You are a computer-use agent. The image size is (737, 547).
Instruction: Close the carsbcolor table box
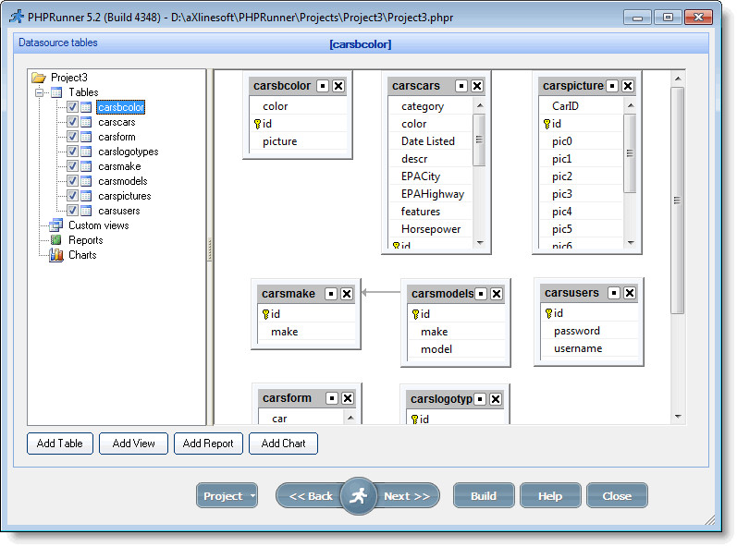coord(338,86)
